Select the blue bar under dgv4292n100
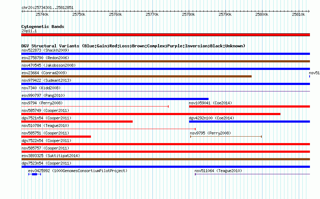The image size is (320, 199). (x=250, y=122)
